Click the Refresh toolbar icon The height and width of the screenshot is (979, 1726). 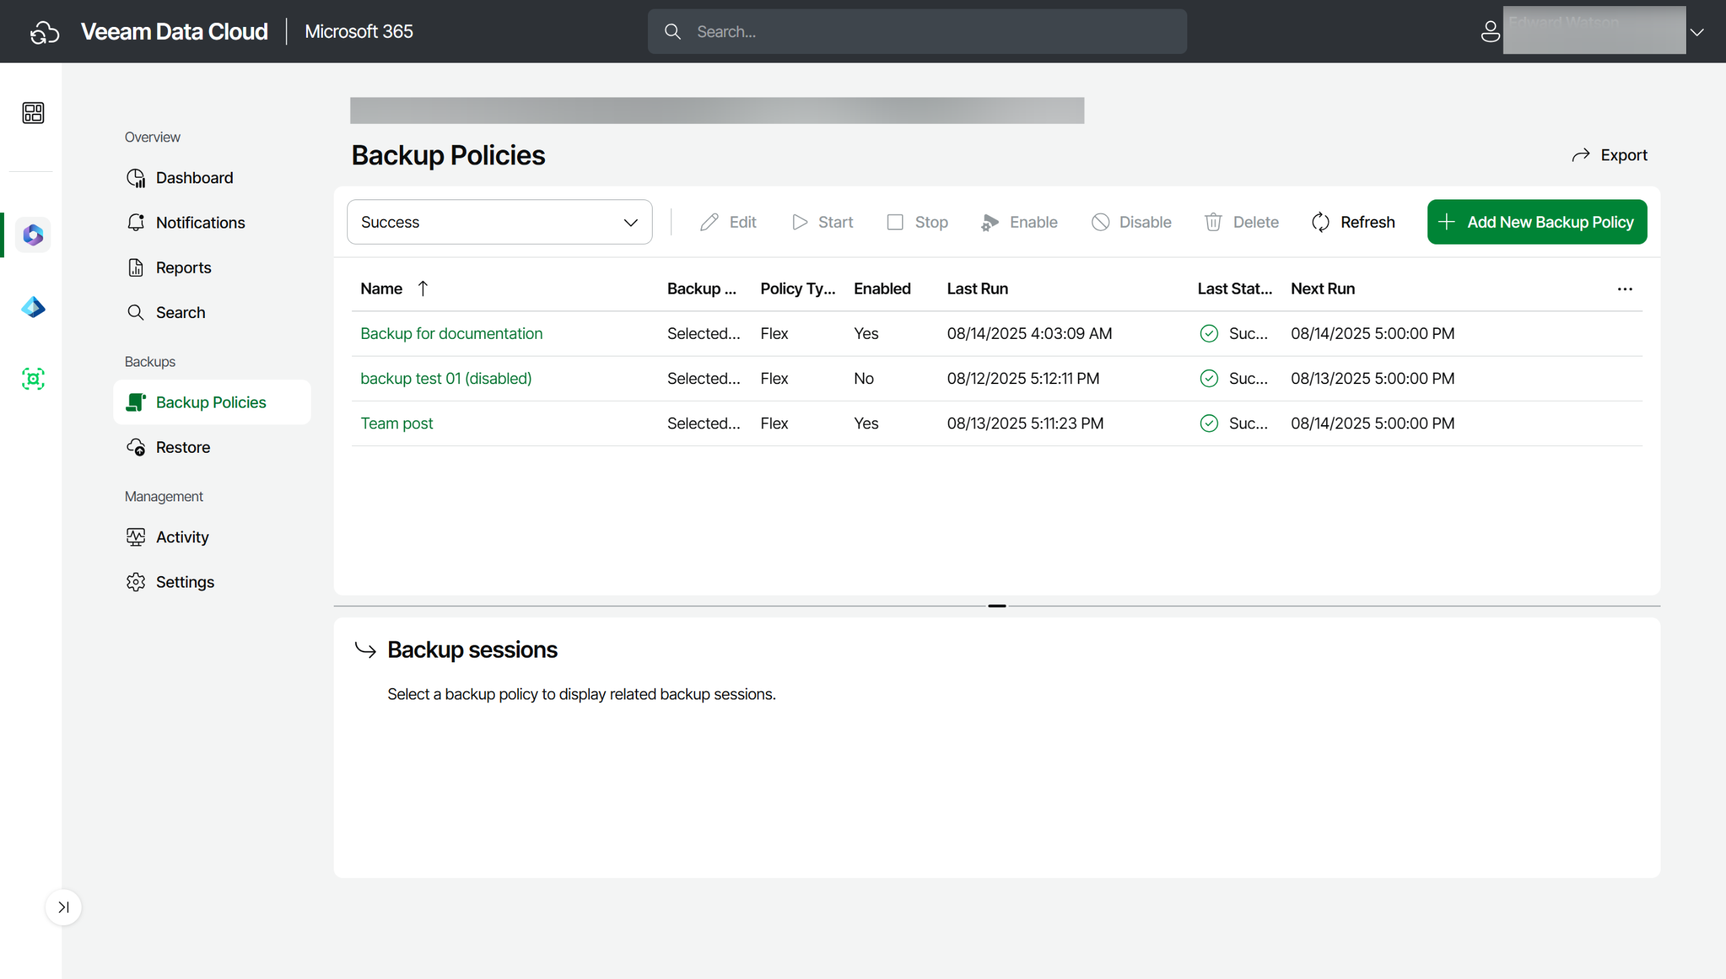point(1320,222)
